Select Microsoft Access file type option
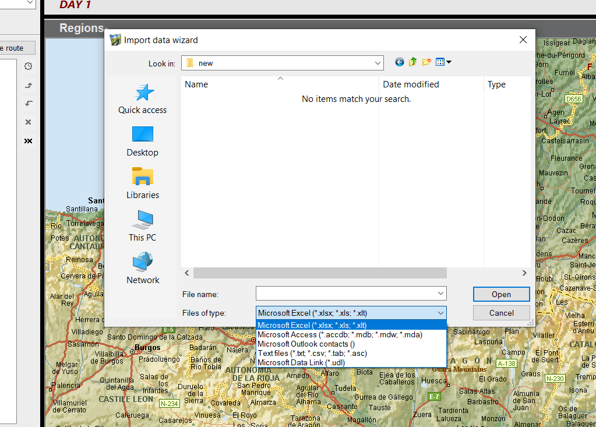Image resolution: width=596 pixels, height=427 pixels. [340, 334]
